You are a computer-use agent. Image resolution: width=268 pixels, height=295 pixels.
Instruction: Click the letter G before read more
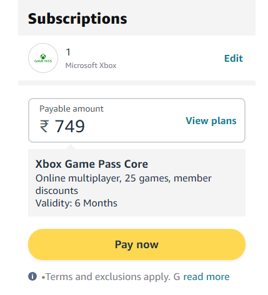point(177,277)
